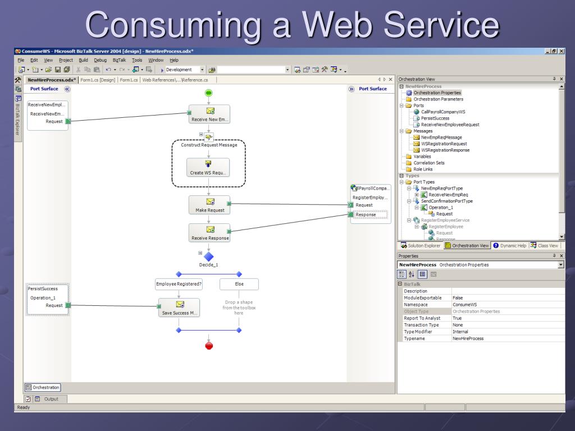Screen dimensions: 575x431
Task: Open the Debug menu
Action: click(x=100, y=60)
